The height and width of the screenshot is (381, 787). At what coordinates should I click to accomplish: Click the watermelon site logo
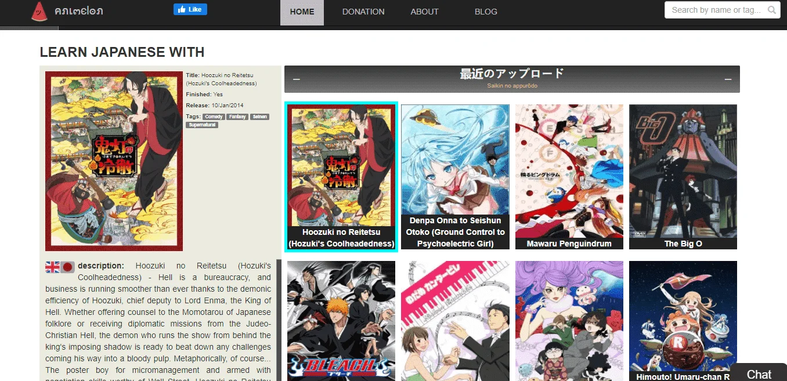pyautogui.click(x=39, y=11)
